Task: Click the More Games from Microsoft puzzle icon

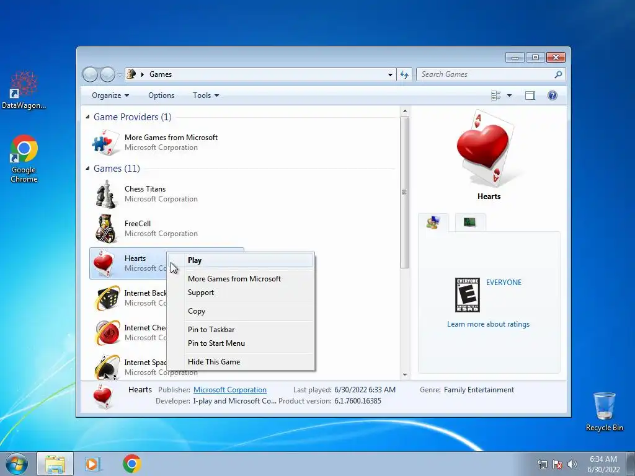Action: pos(105,143)
